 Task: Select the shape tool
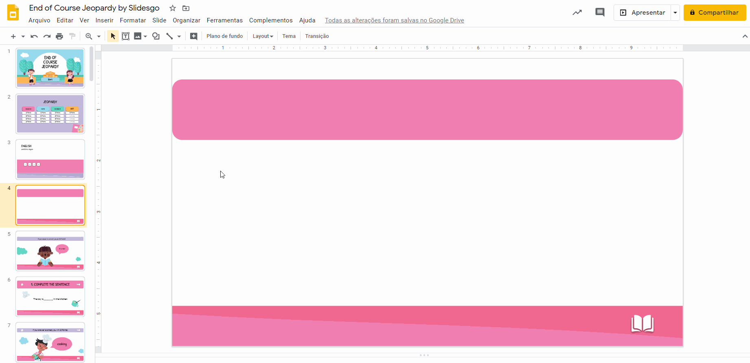point(156,36)
